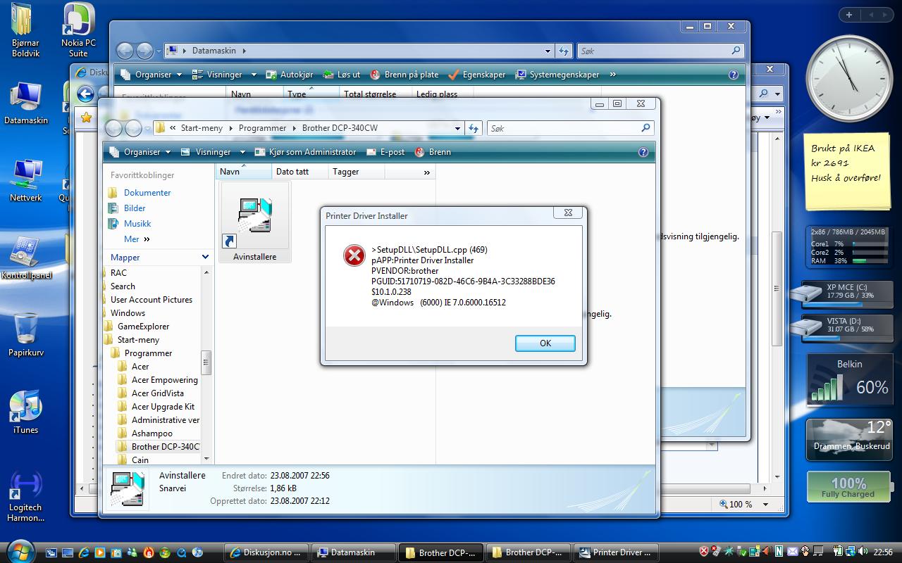Open Visninger dropdown in Brother DCP-340CW window
Image resolution: width=902 pixels, height=563 pixels.
[x=213, y=152]
